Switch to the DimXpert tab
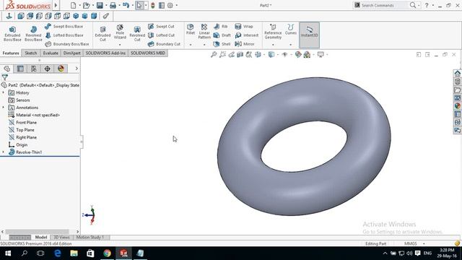Viewport: 462px width, 260px height. [x=72, y=53]
